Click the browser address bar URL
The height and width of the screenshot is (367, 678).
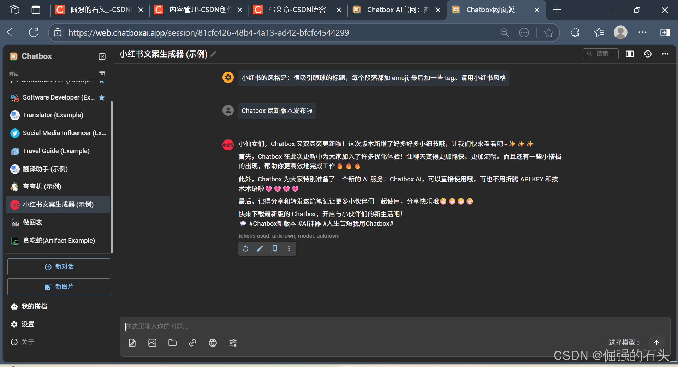pyautogui.click(x=209, y=32)
